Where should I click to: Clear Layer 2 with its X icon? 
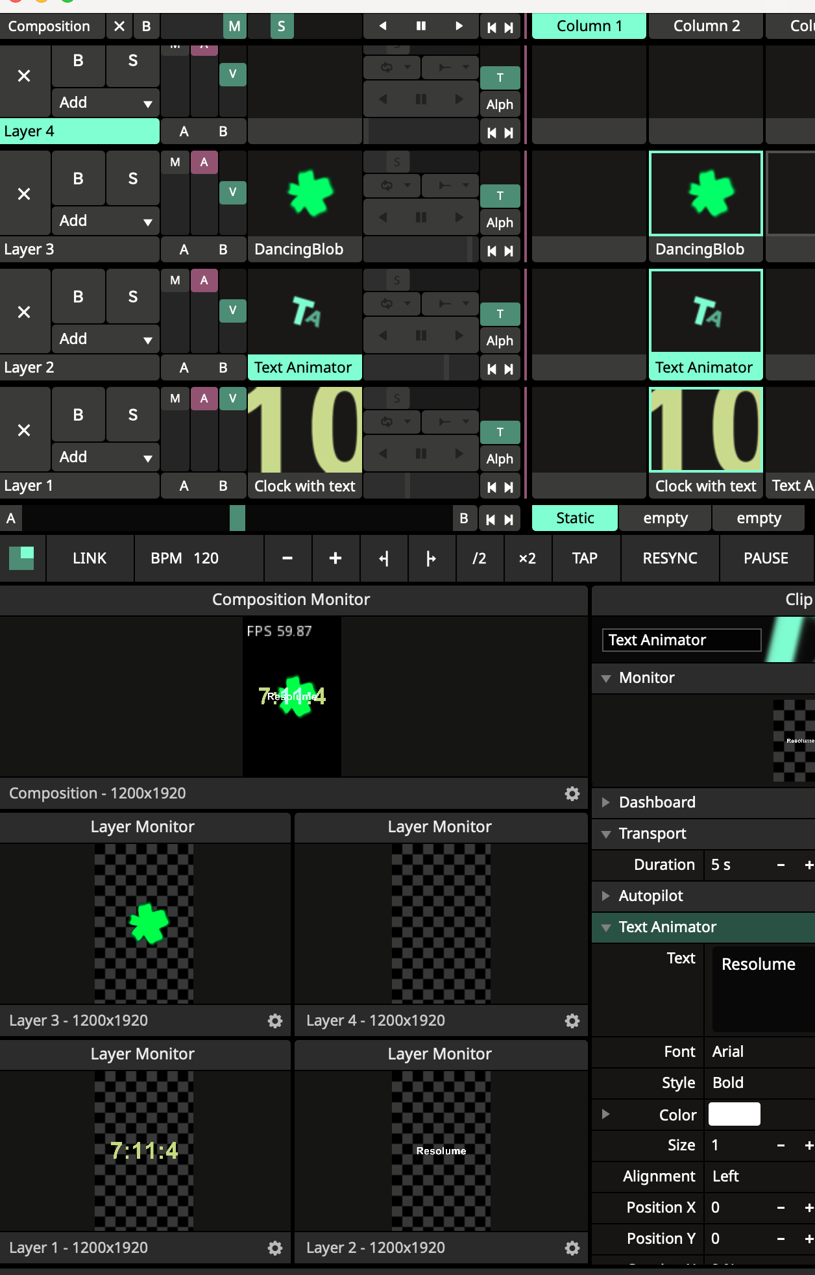[x=24, y=312]
